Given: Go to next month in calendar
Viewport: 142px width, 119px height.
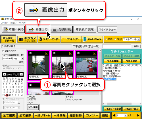Looking at the screenshot, I should tap(22, 74).
